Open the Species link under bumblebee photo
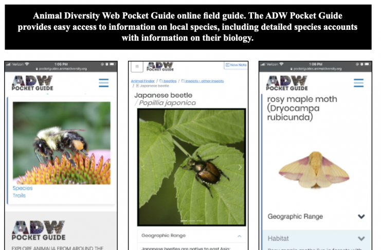 click(x=23, y=188)
